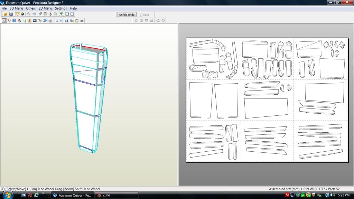354x199 pixels.
Task: Open the Help menu
Action: coord(73,8)
